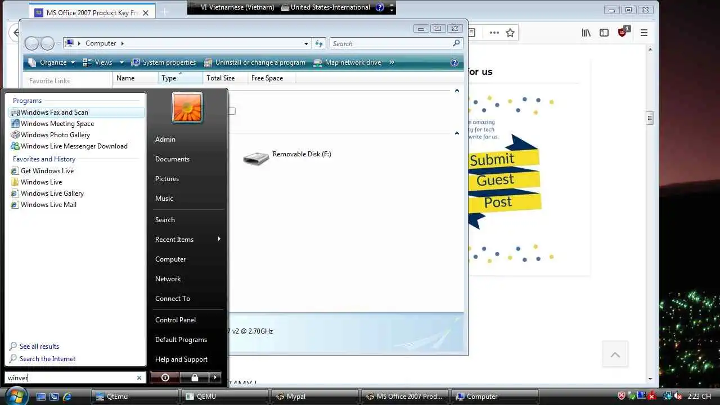
Task: Click the Start menu power button
Action: coord(165,377)
